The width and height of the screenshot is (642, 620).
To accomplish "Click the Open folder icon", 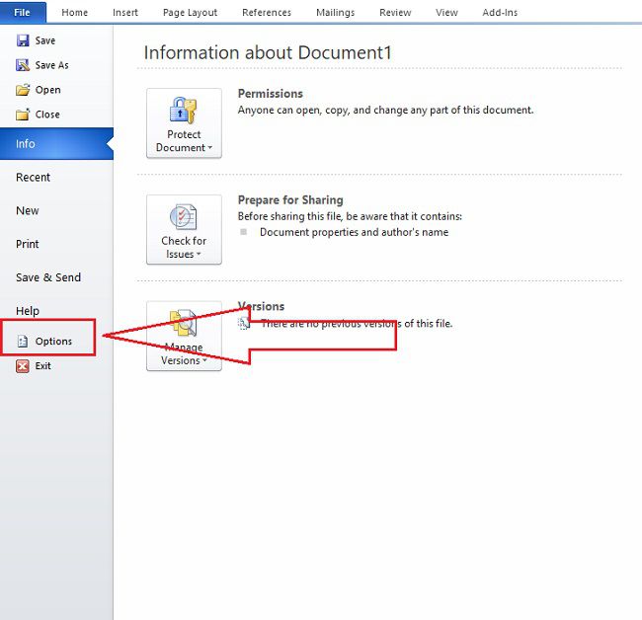I will (x=23, y=90).
